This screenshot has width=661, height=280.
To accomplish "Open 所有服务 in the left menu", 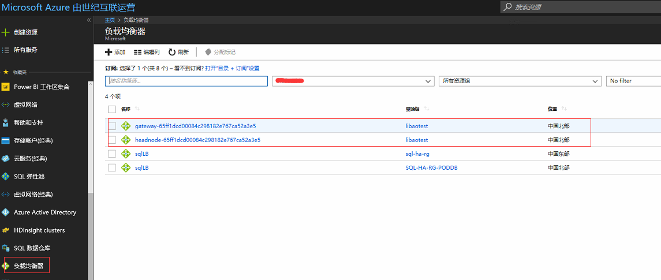I will pos(25,50).
